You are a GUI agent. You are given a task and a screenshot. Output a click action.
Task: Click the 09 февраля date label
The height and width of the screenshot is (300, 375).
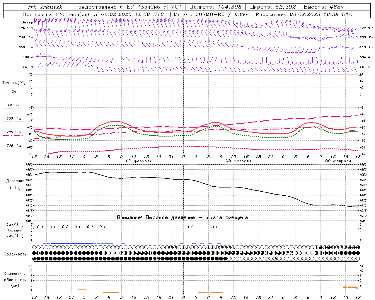coord(338,161)
